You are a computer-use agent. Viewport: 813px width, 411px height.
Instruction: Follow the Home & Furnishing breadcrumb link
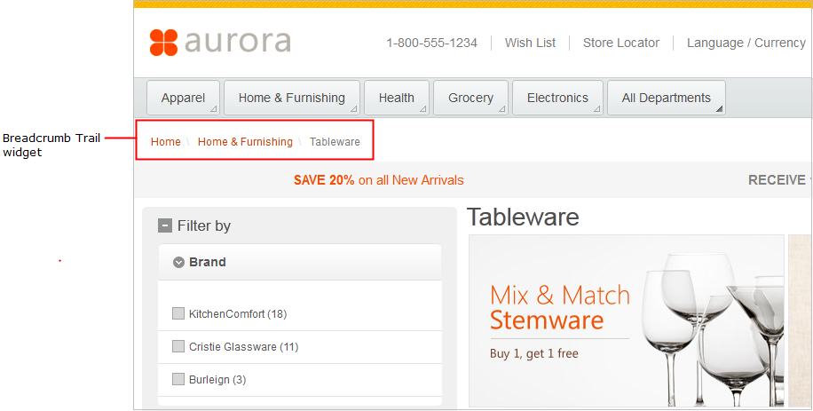[245, 142]
